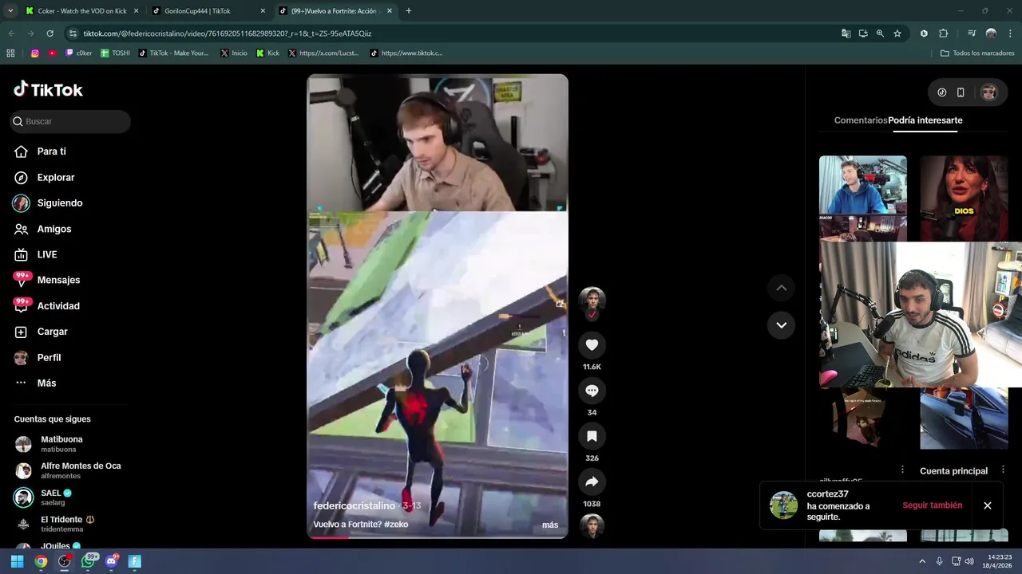Bookmark this page with star icon
The width and height of the screenshot is (1022, 574).
897,33
